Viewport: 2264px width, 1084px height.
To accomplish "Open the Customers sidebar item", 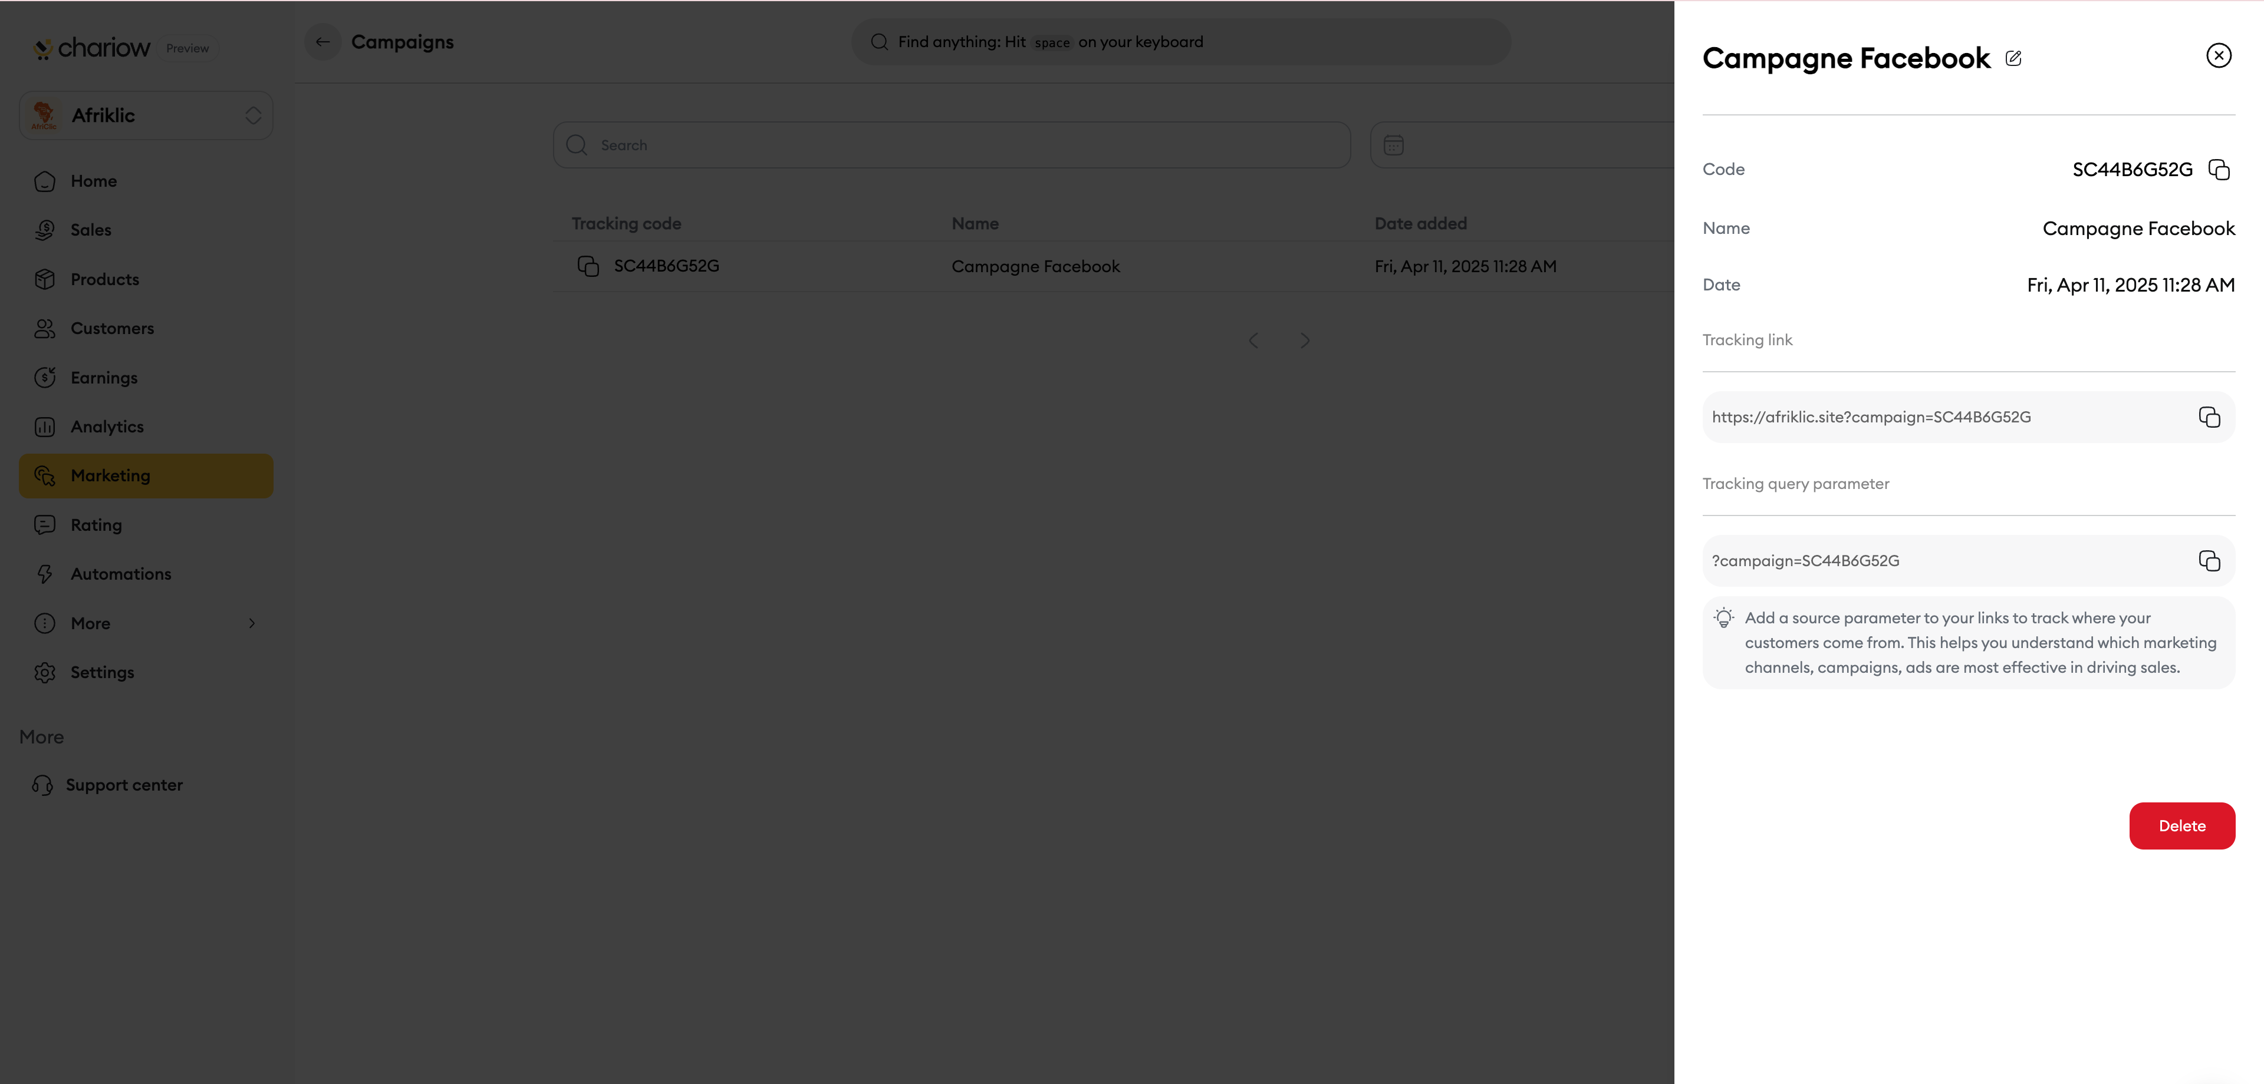I will tap(146, 329).
